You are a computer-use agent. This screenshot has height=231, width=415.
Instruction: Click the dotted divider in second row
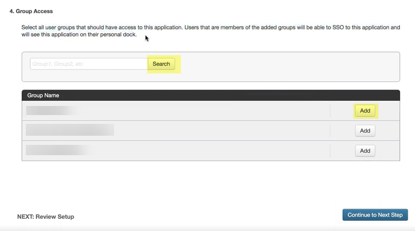(330, 131)
